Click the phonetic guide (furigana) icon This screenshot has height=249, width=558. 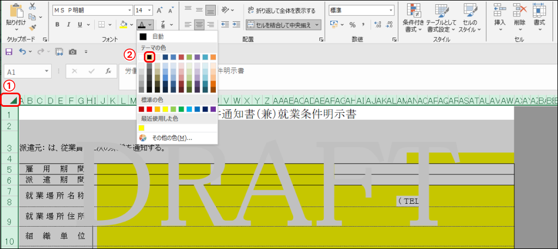(163, 25)
